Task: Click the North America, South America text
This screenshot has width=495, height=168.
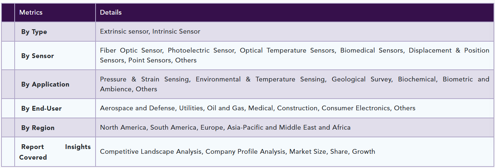Action: tap(149, 127)
